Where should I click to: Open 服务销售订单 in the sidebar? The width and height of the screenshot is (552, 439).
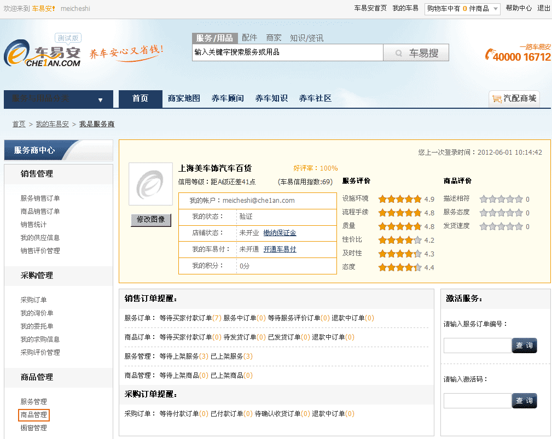[x=40, y=198]
